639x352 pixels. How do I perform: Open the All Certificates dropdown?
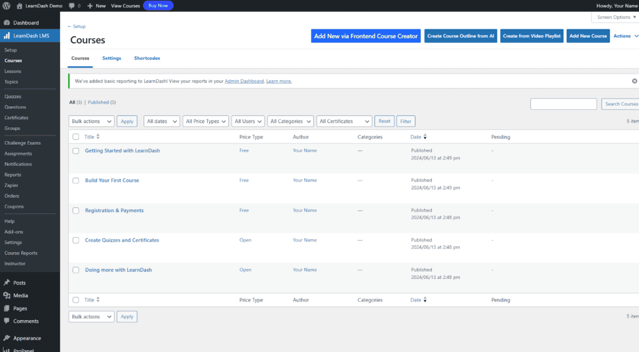click(344, 122)
